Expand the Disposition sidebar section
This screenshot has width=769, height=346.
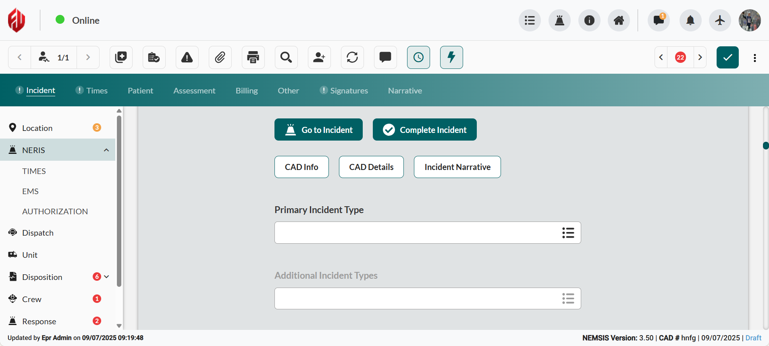(x=107, y=277)
